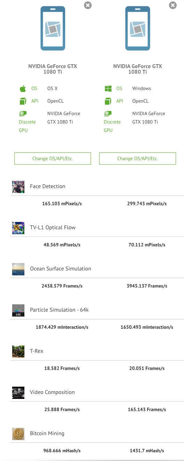Click the OpenCL API cube icon for OS X
This screenshot has width=184, height=461.
coord(23,101)
